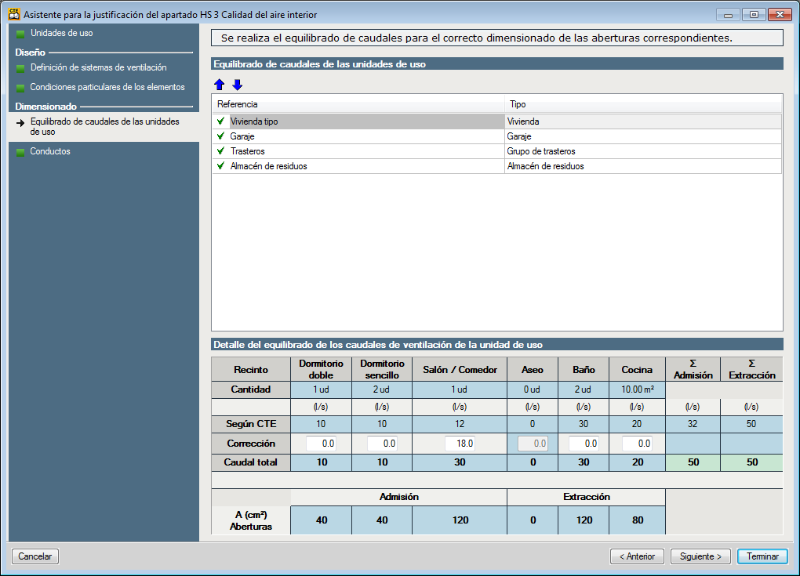Go to Definición de sistemas de ventilación

point(98,68)
